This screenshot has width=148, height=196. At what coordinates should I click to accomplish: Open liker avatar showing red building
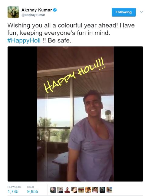coord(81,190)
